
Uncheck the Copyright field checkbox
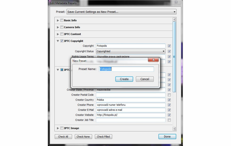pos(169,46)
